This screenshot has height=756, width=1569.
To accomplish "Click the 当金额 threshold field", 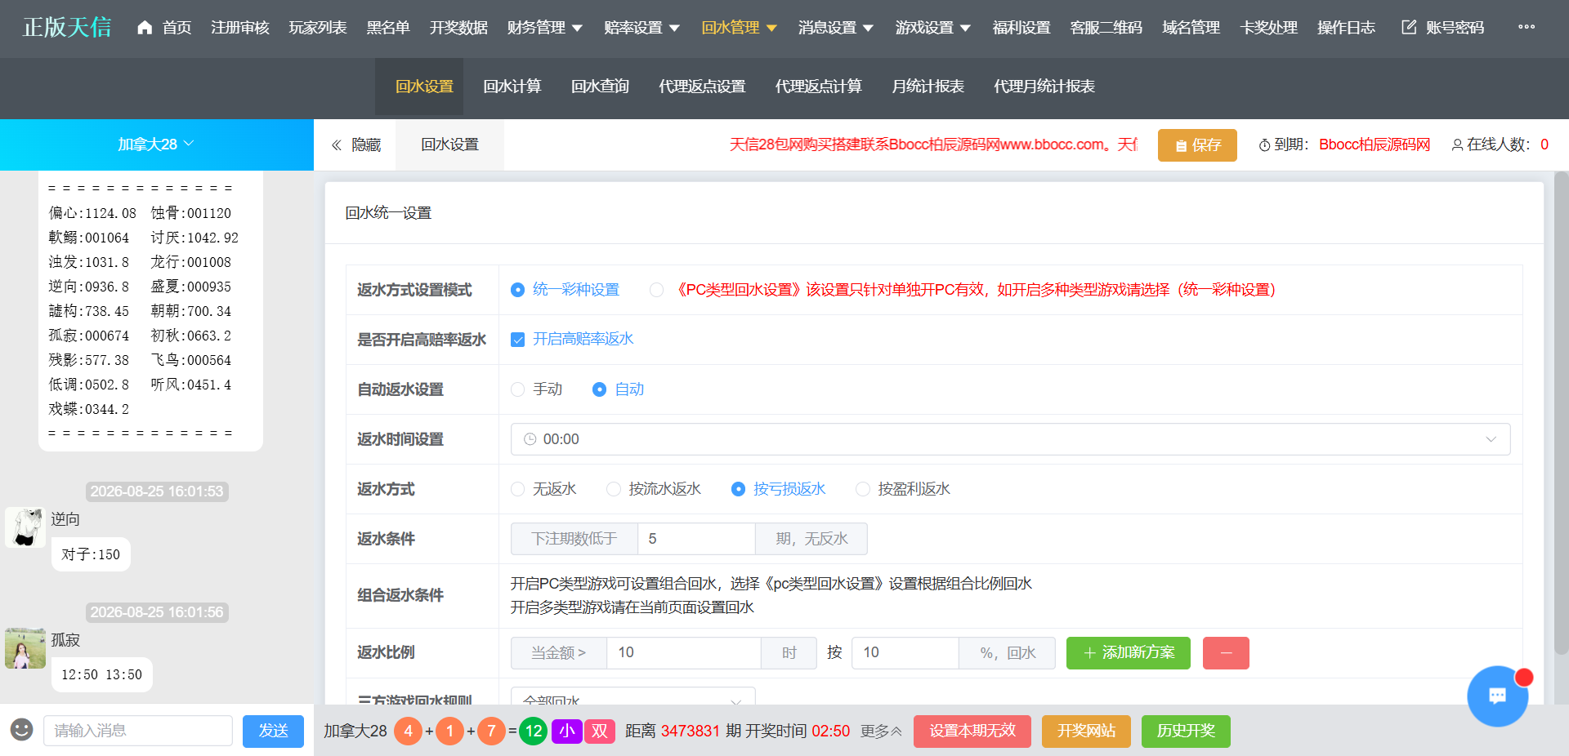I will click(683, 653).
